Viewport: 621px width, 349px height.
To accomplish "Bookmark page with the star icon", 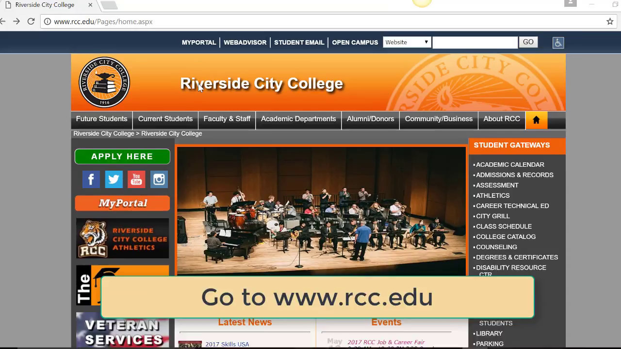I will 610,21.
